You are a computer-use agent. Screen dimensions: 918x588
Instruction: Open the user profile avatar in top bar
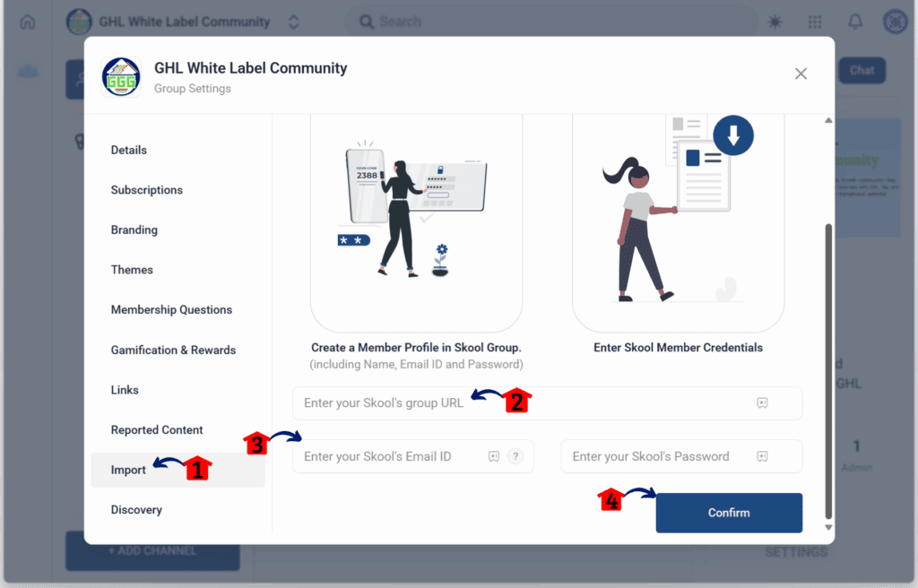pyautogui.click(x=896, y=22)
